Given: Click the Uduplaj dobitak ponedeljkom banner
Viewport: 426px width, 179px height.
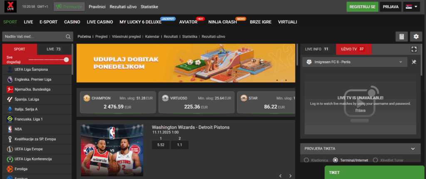Looking at the screenshot, I should pos(186,63).
